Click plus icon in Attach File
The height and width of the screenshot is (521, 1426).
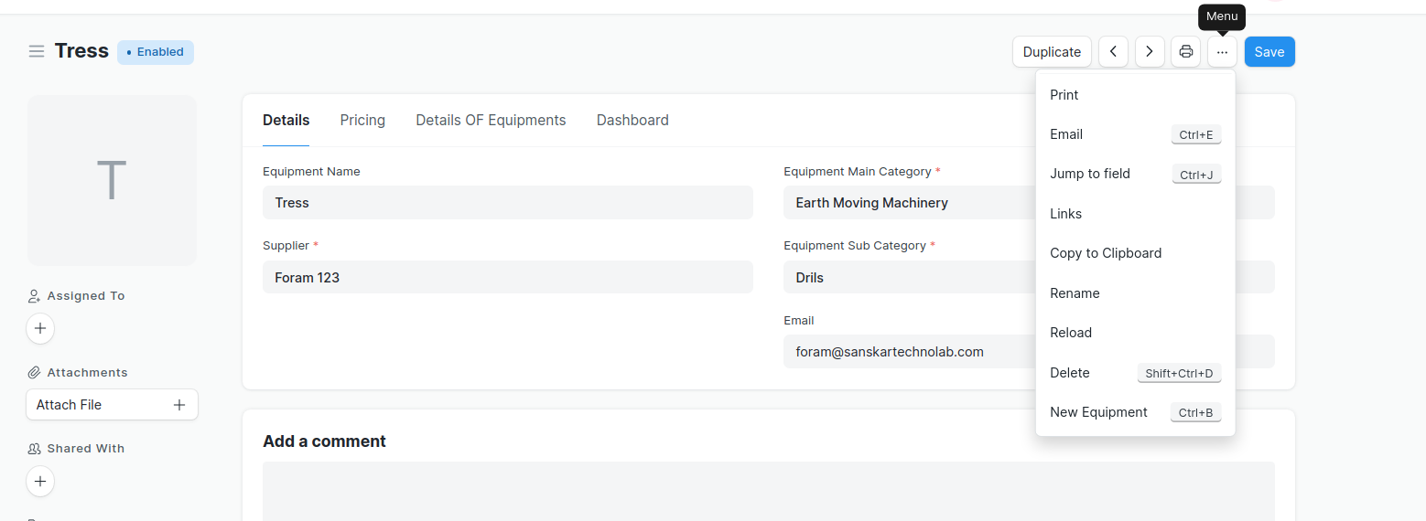coord(179,405)
